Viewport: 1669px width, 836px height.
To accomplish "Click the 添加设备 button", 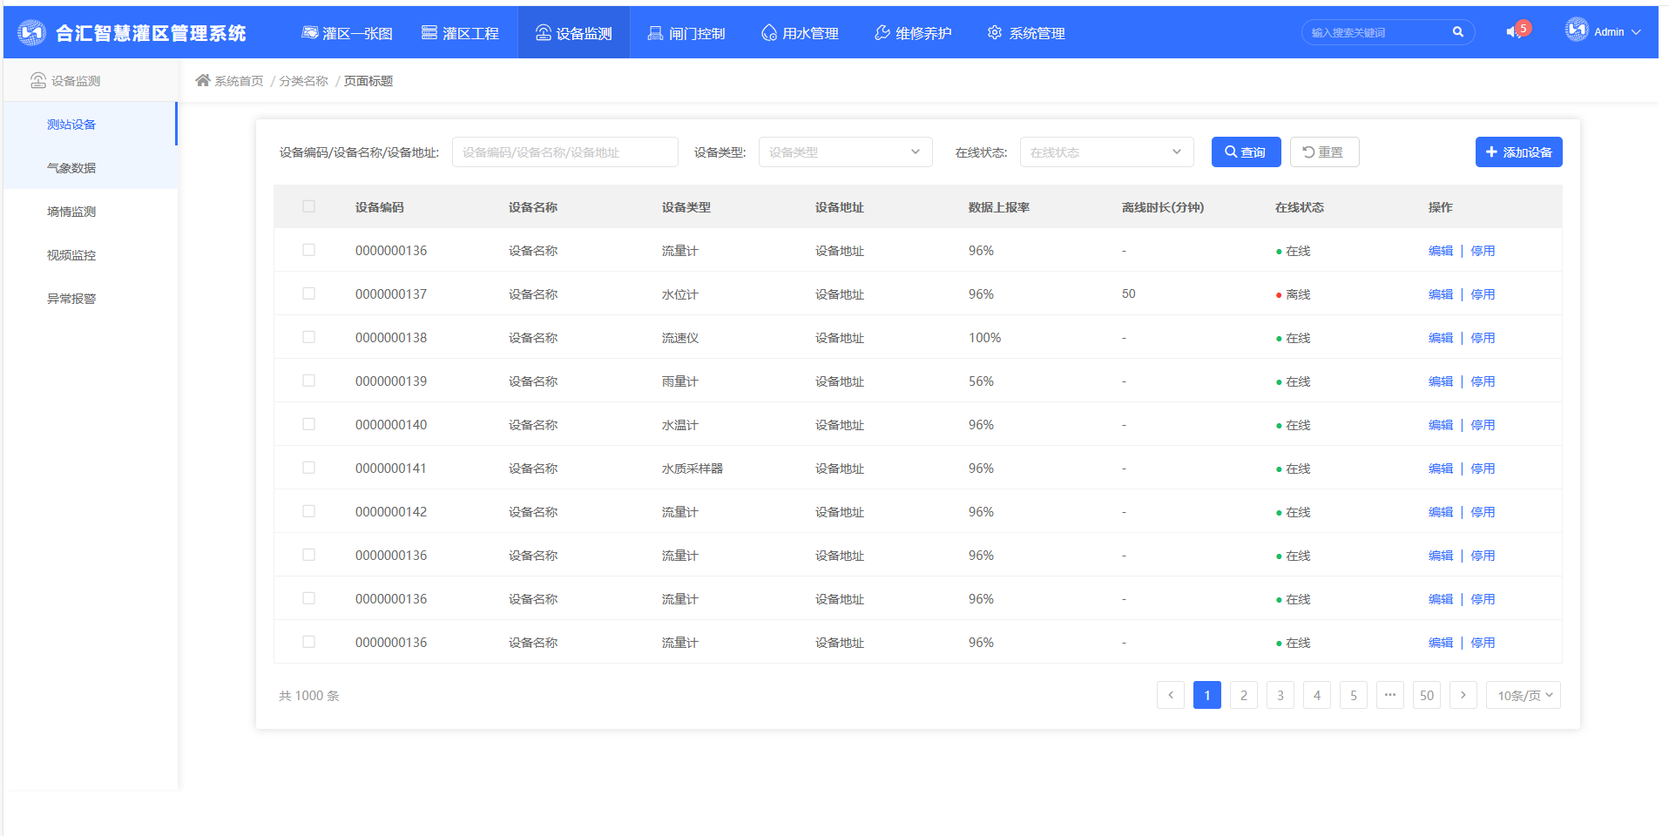I will [1517, 152].
